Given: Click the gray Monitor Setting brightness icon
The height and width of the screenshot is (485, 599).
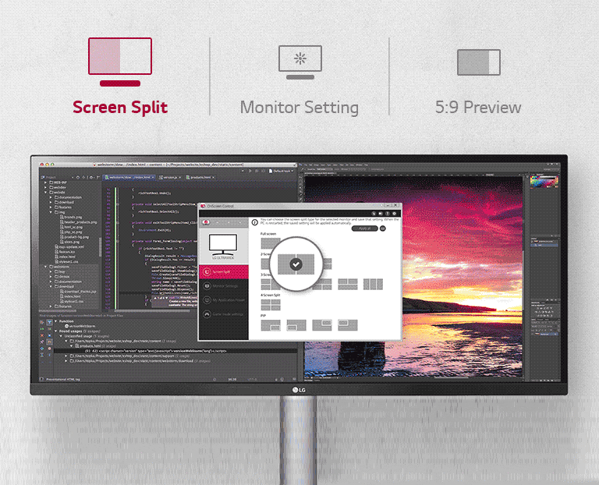Looking at the screenshot, I should tap(299, 62).
